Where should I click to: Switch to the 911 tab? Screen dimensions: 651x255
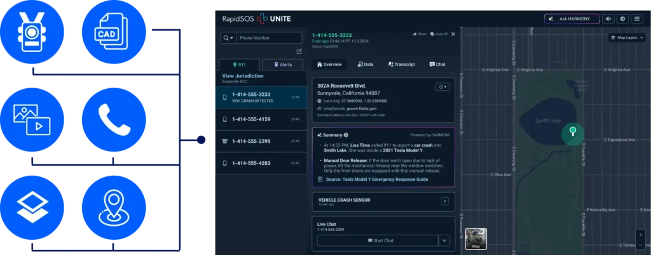click(240, 65)
